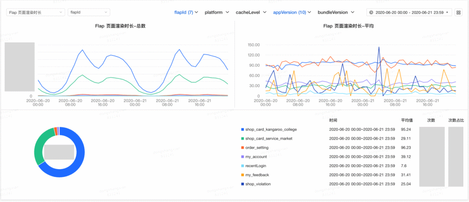469x202 pixels.
Task: Click average value 29.11
Action: [x=406, y=138]
